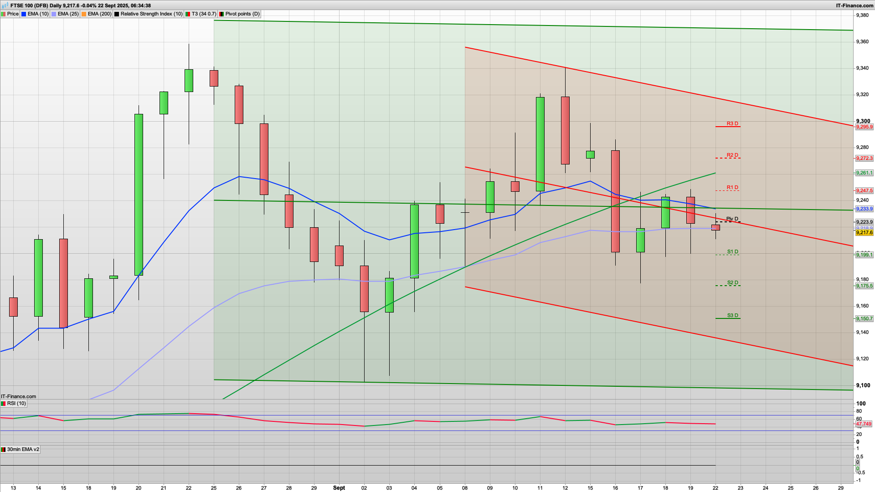875x492 pixels.
Task: Click the R1 D pivot label
Action: pyautogui.click(x=732, y=187)
